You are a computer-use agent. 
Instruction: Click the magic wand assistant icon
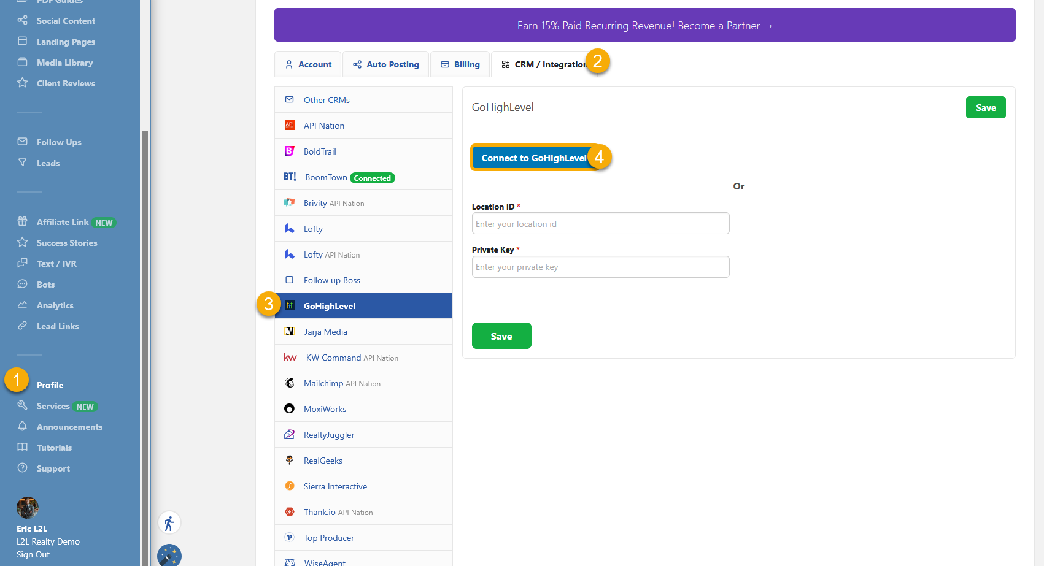tap(169, 556)
